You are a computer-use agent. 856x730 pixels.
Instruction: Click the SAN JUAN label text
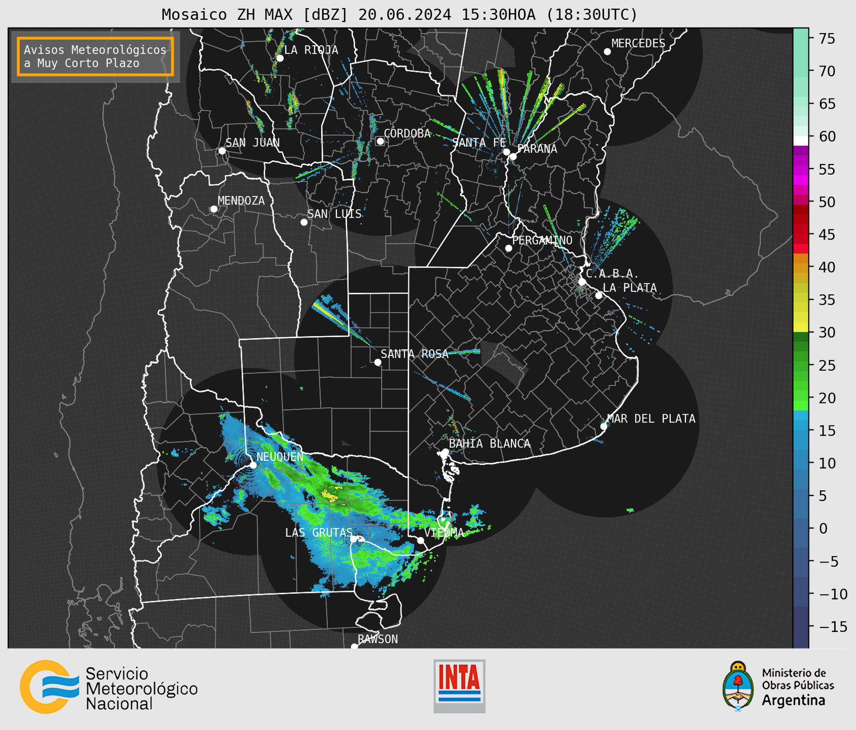pos(252,143)
